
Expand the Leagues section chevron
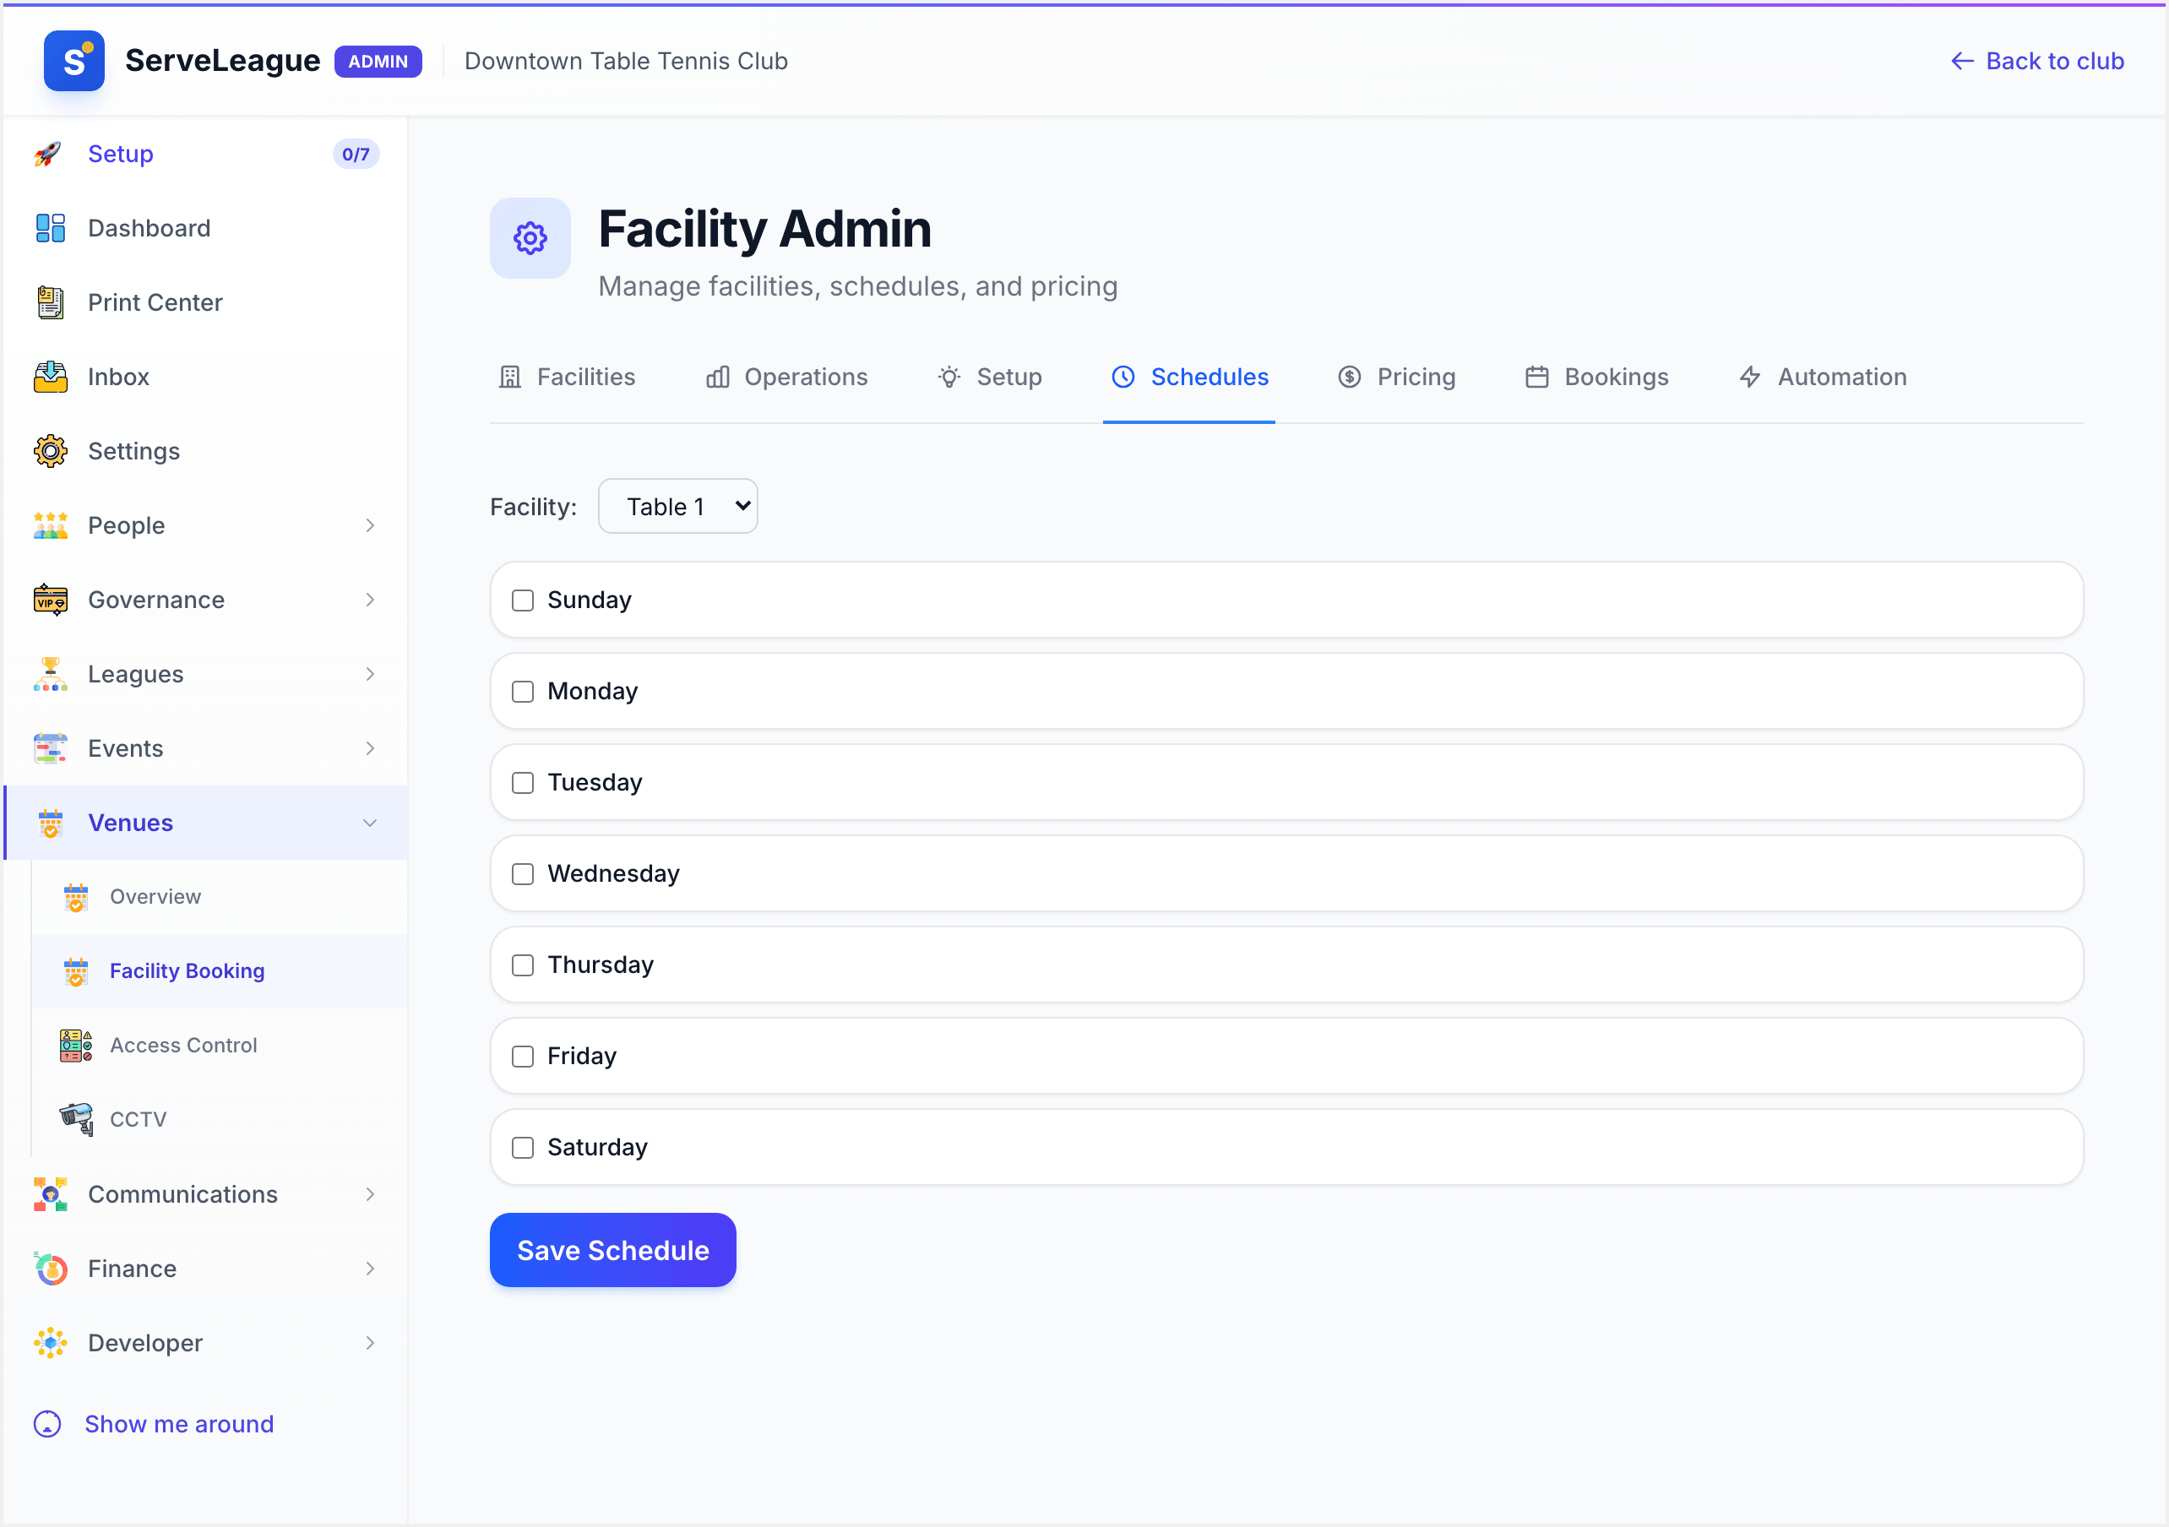[370, 674]
